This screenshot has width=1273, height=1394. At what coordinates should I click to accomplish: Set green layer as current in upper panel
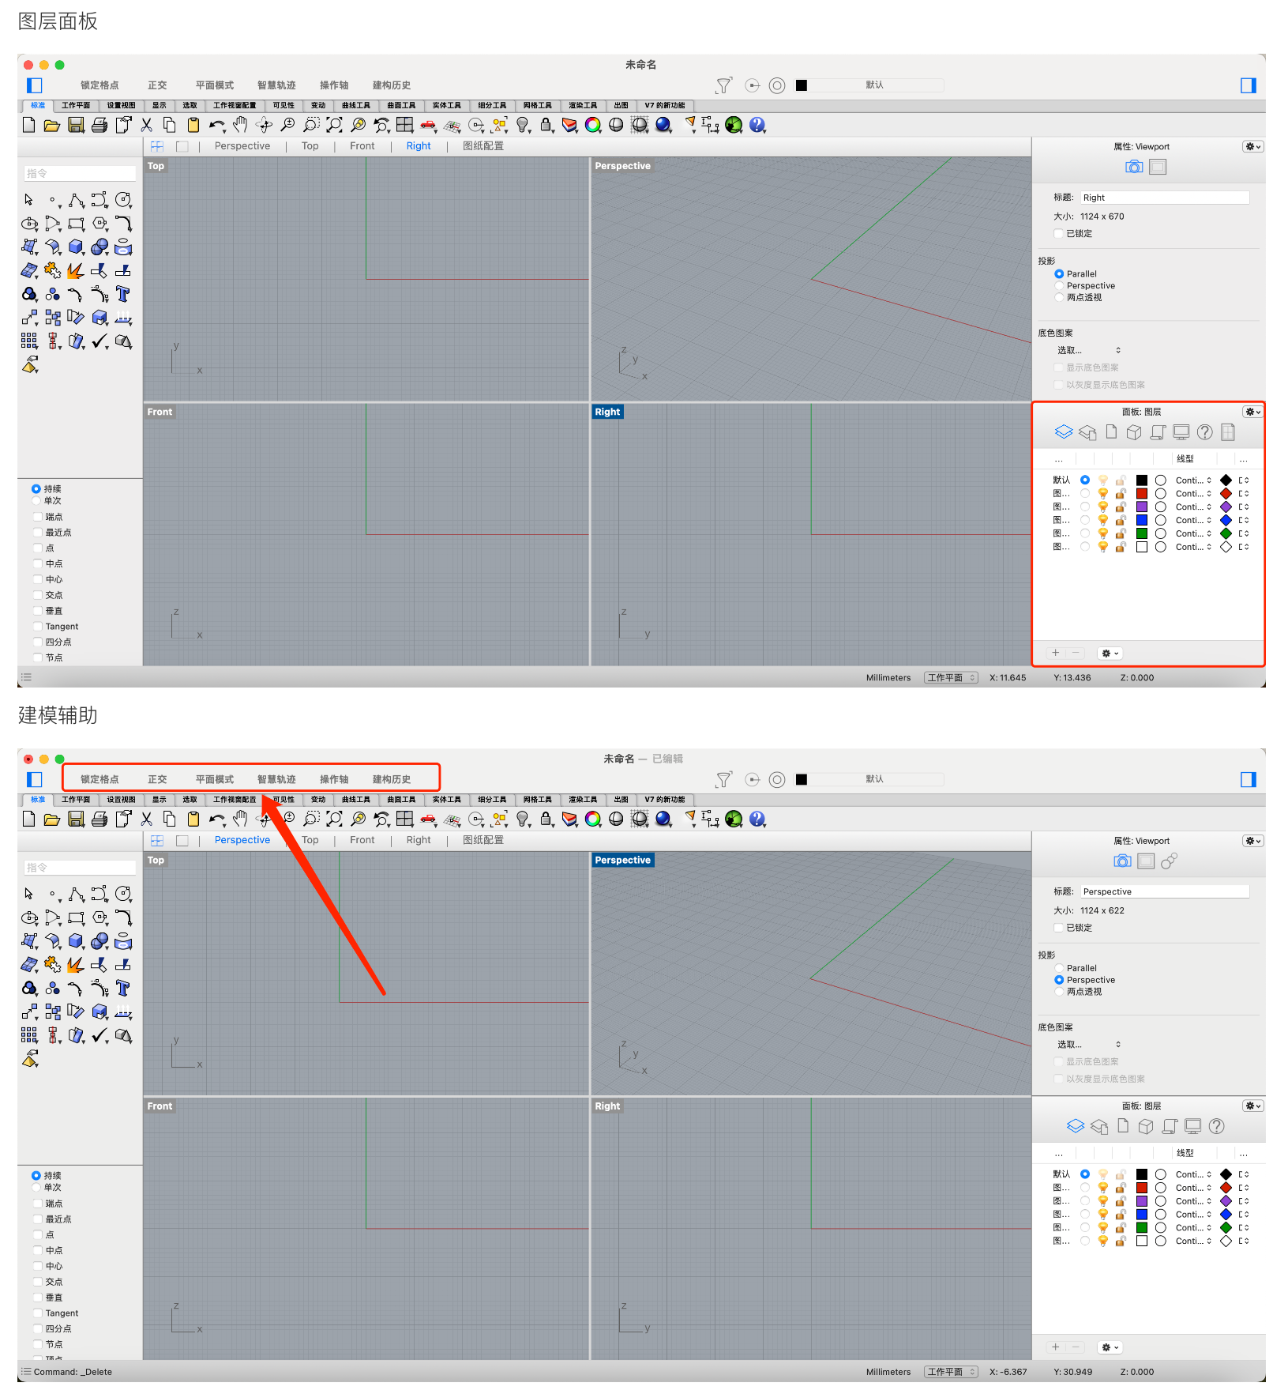coord(1085,533)
